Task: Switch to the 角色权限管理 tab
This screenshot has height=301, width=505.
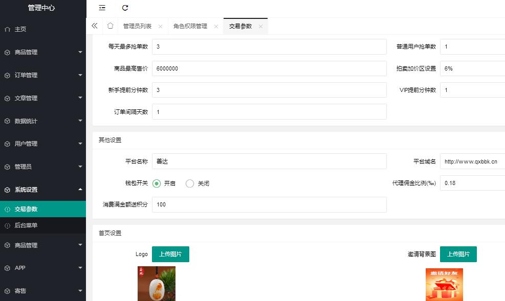Action: point(190,27)
